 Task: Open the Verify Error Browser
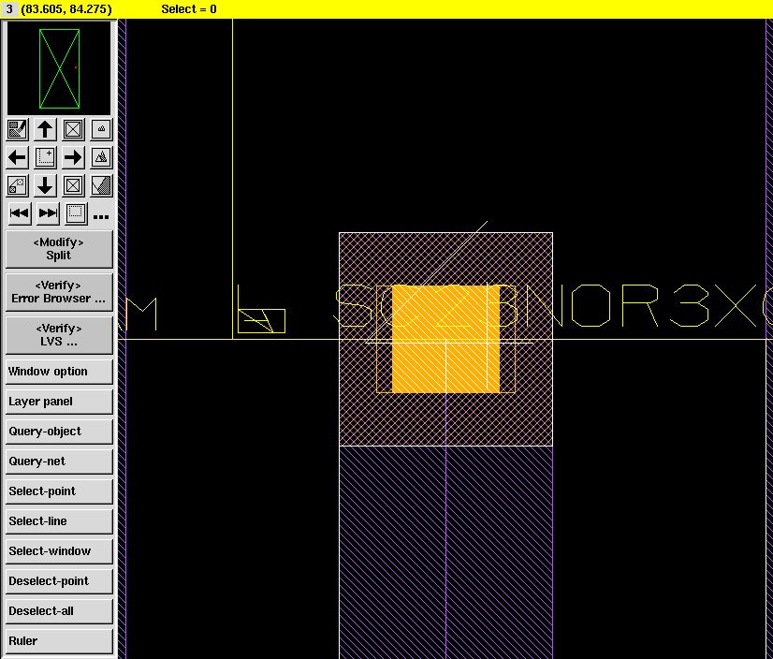click(x=59, y=292)
